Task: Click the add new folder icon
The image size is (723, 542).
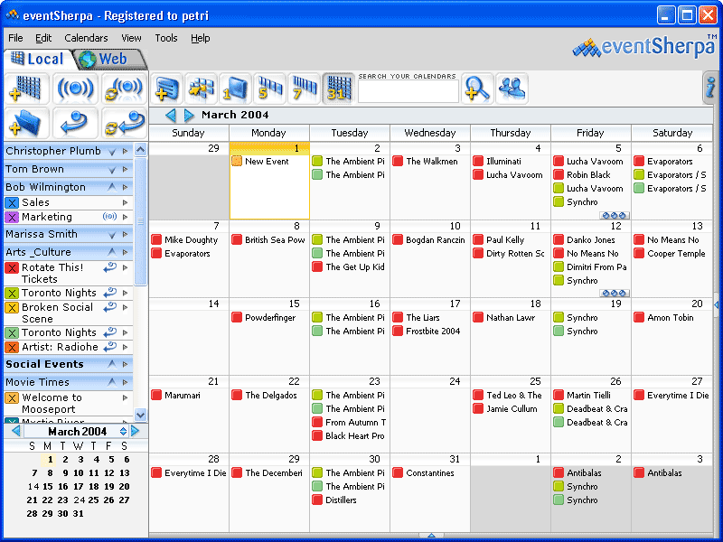Action: (x=27, y=123)
